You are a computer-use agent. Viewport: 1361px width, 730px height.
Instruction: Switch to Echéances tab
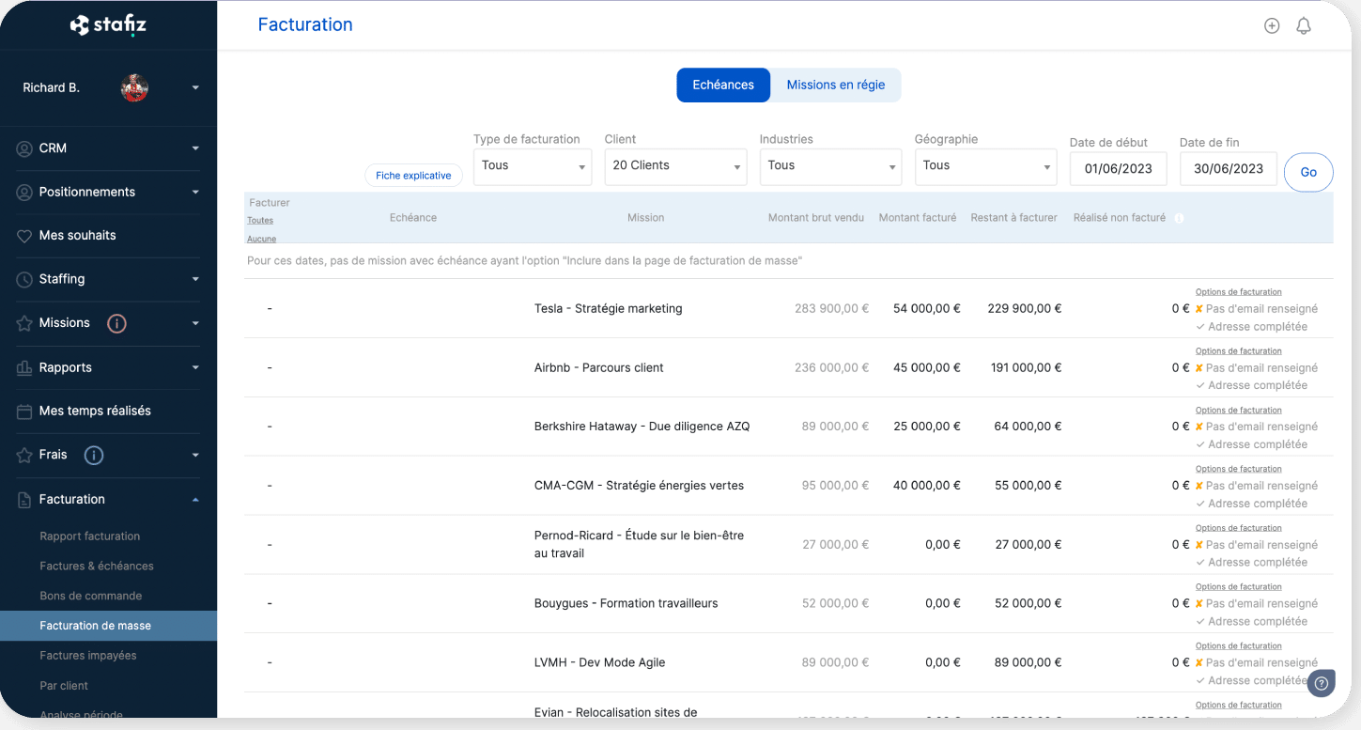pyautogui.click(x=723, y=85)
